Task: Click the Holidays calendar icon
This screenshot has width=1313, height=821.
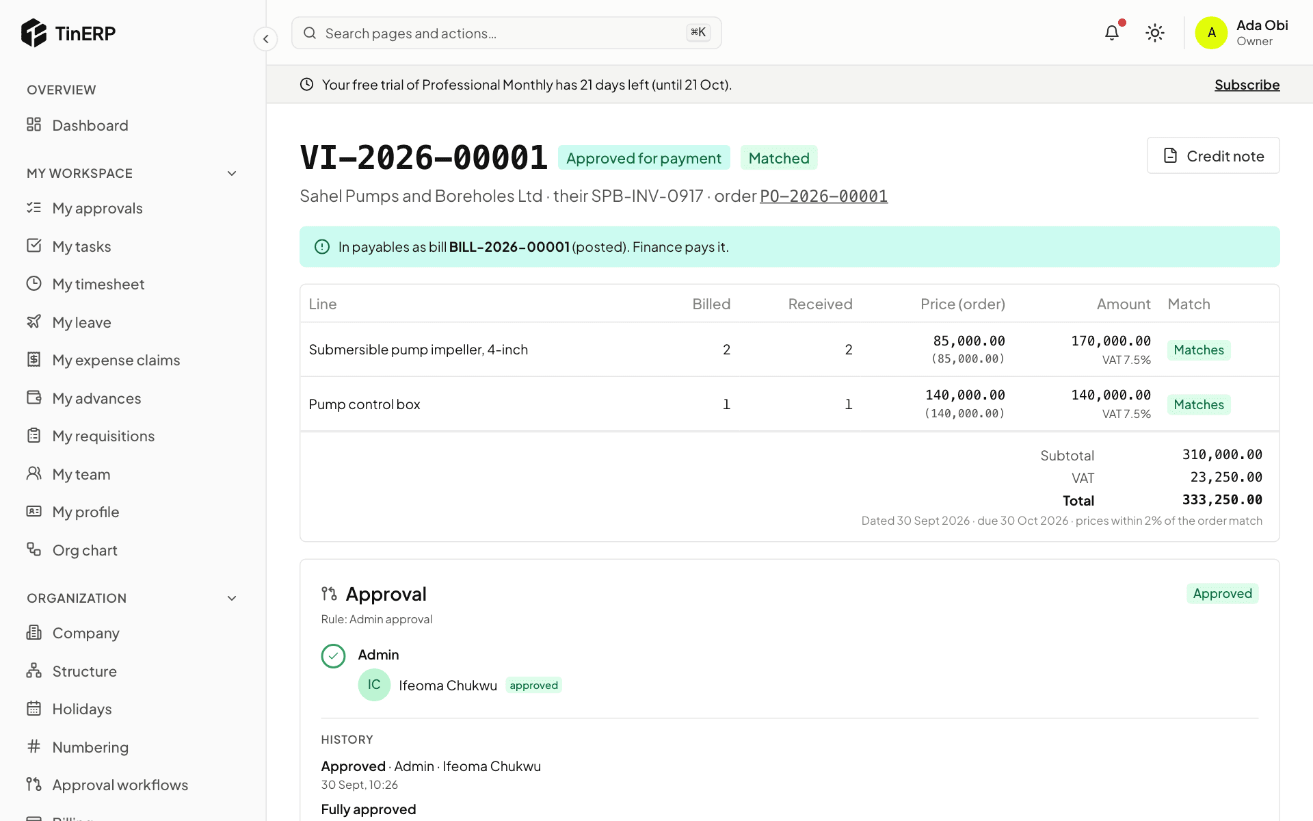Action: [34, 708]
